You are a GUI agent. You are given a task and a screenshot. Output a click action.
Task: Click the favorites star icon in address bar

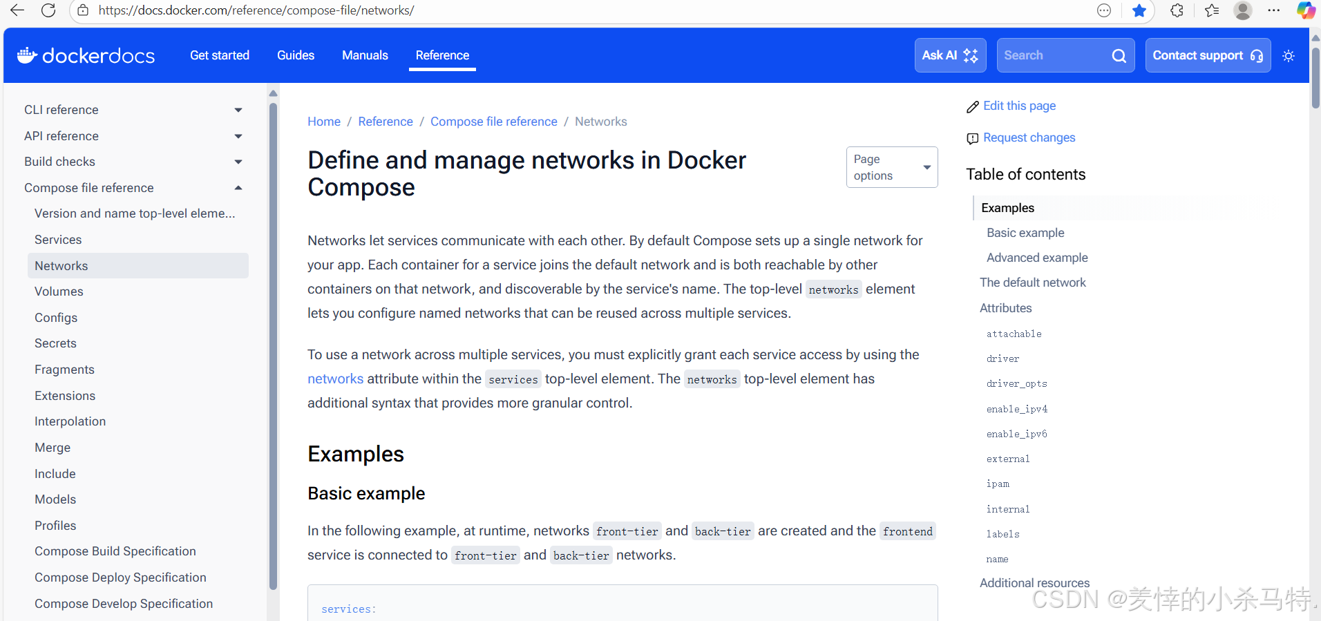(1139, 10)
